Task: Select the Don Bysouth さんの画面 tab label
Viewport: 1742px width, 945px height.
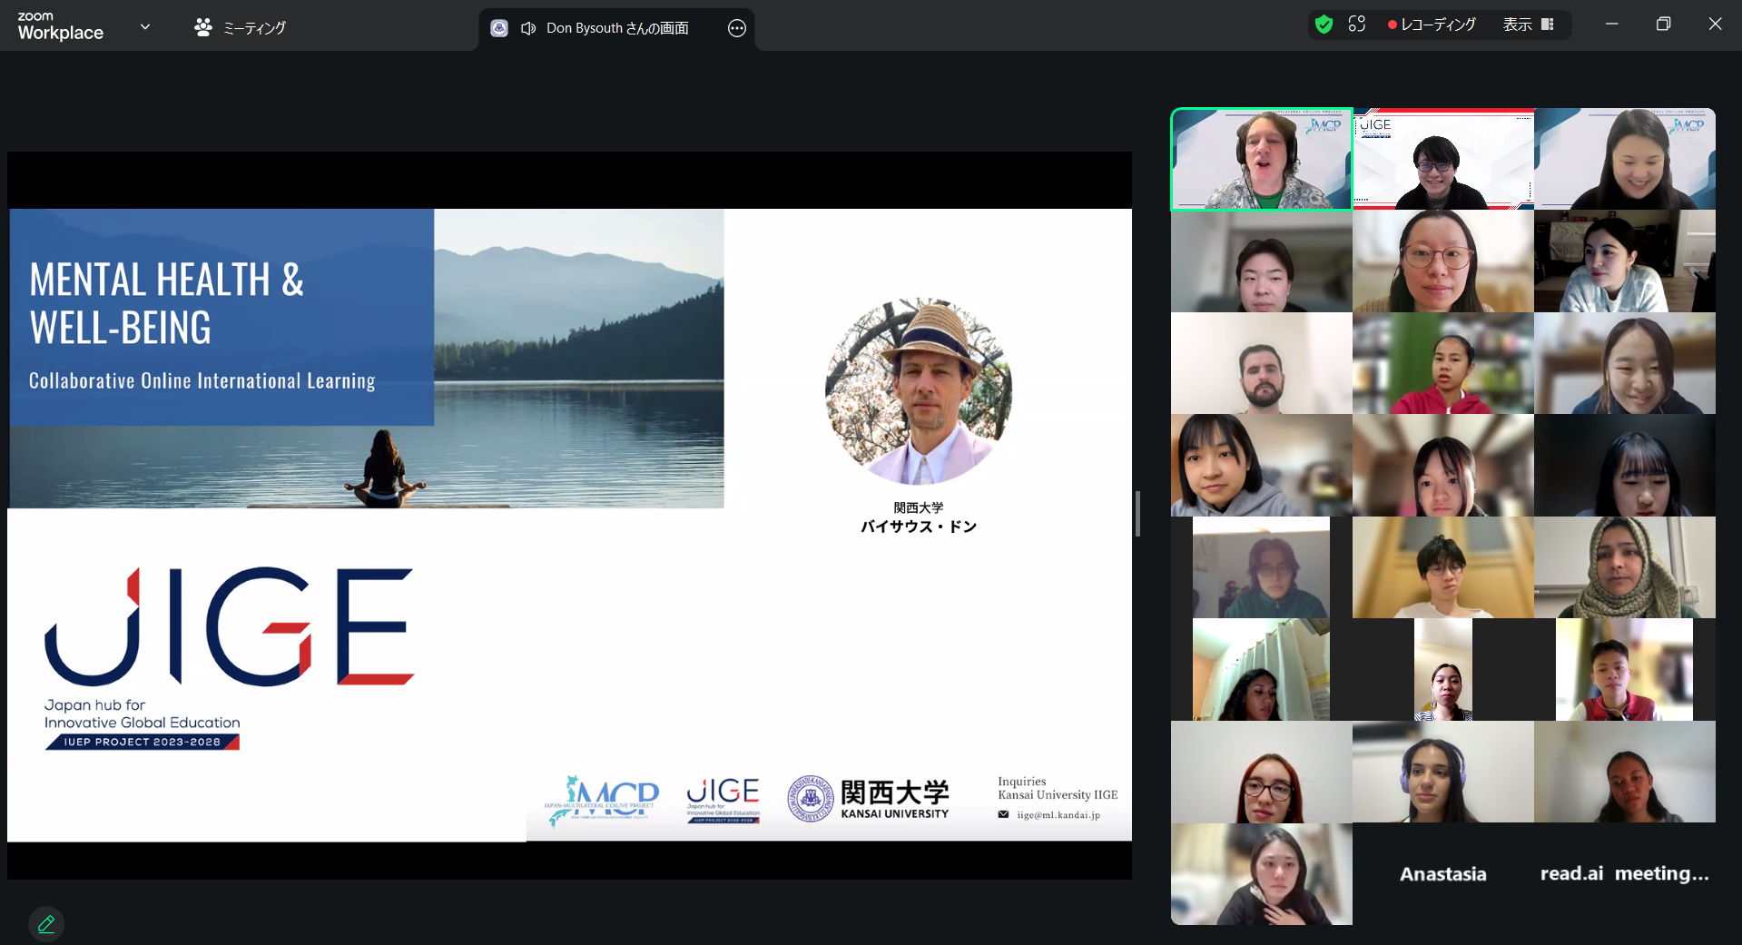Action: [x=617, y=28]
